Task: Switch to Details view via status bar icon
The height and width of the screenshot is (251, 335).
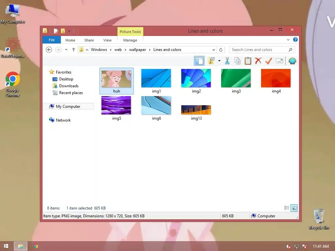Action: 287,208
